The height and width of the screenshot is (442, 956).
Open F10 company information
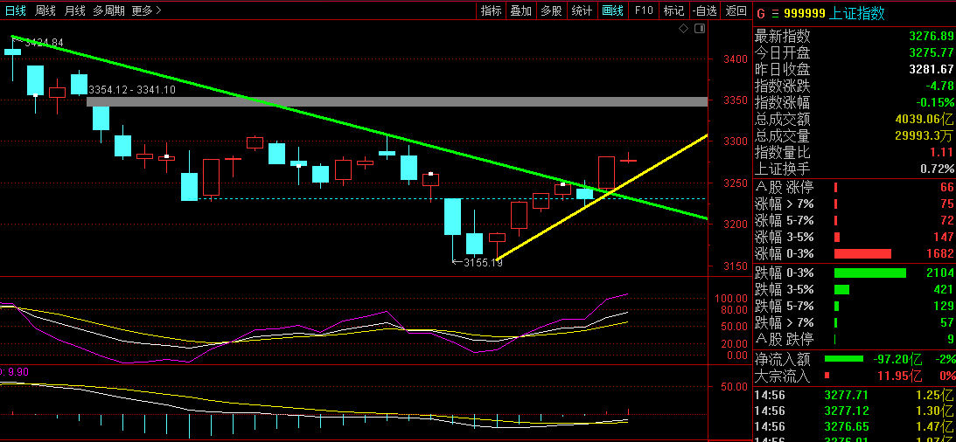coord(644,10)
